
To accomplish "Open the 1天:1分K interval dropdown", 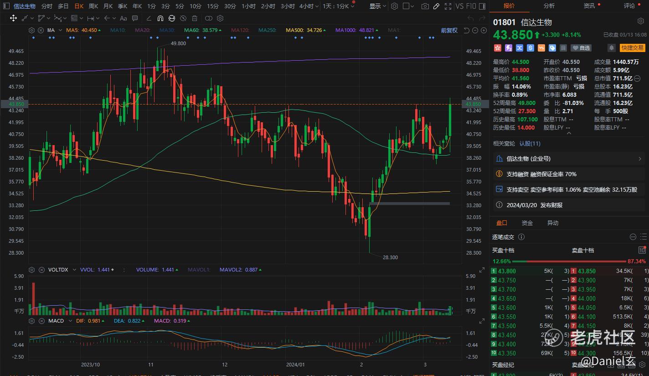I will pyautogui.click(x=339, y=6).
